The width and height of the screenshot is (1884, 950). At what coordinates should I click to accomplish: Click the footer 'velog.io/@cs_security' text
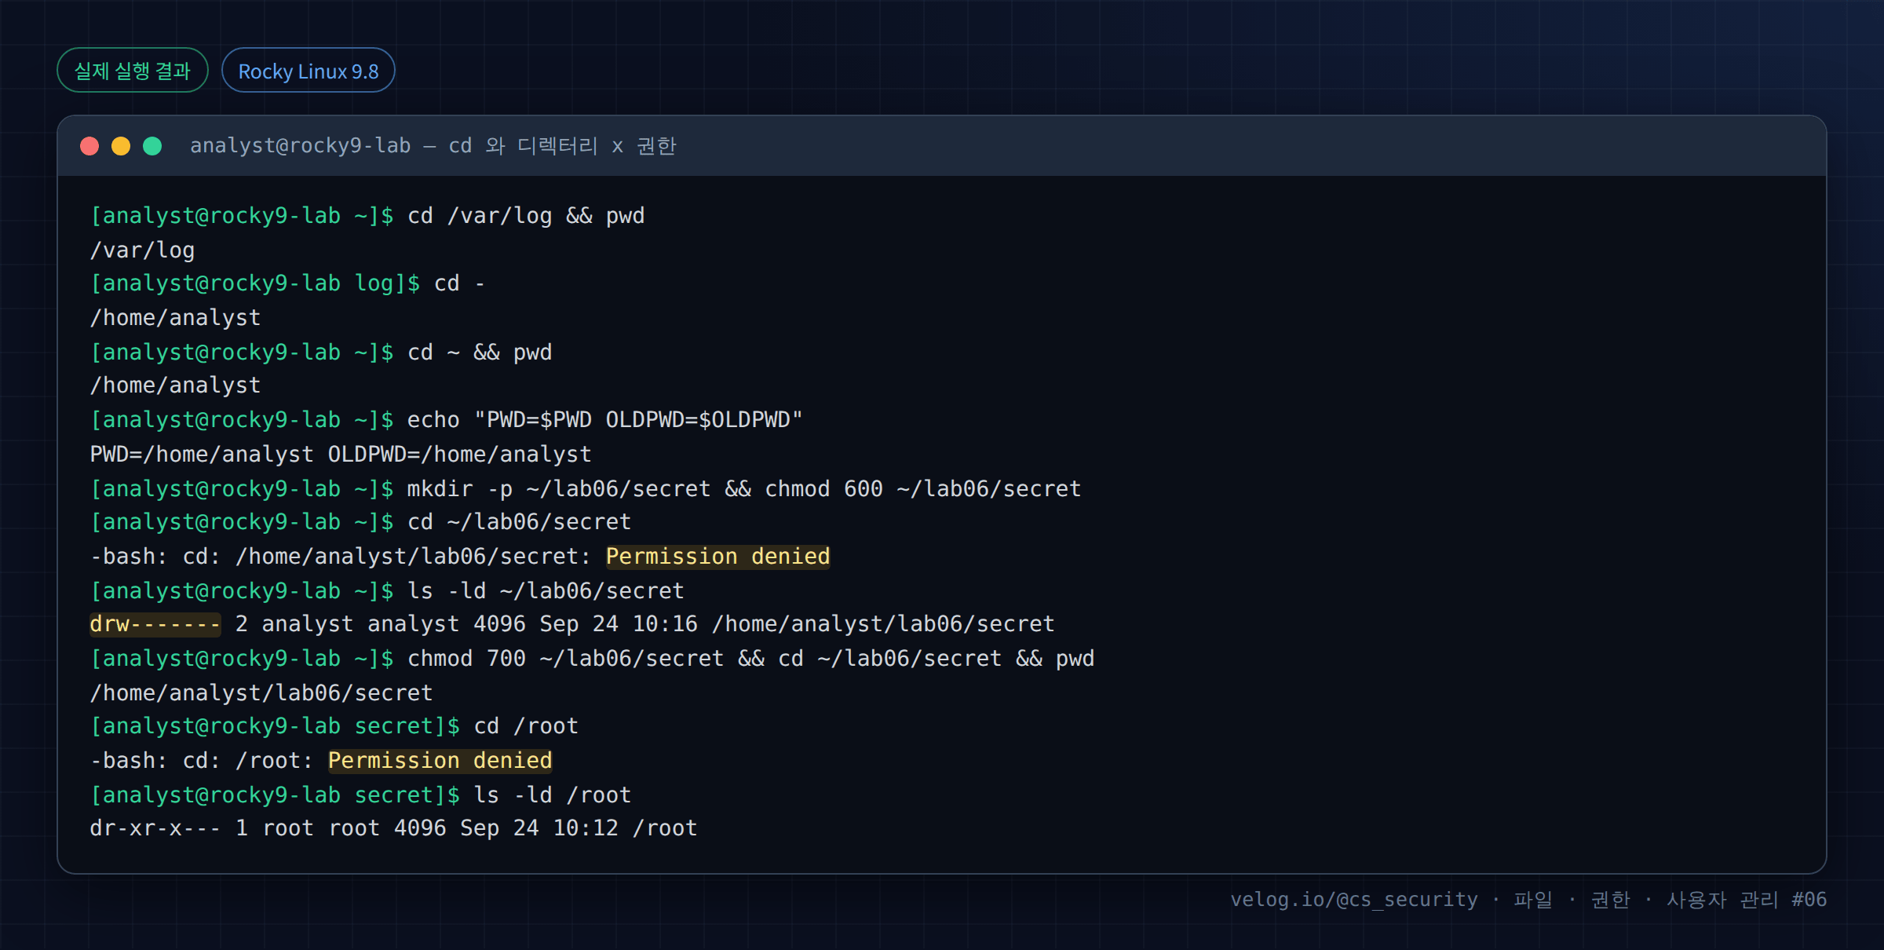coord(1353,900)
